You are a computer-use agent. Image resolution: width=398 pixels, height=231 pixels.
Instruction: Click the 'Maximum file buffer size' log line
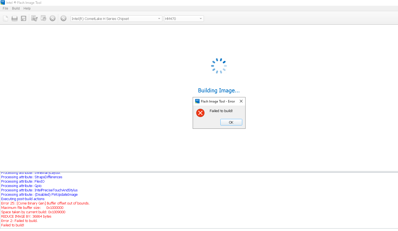point(32,208)
